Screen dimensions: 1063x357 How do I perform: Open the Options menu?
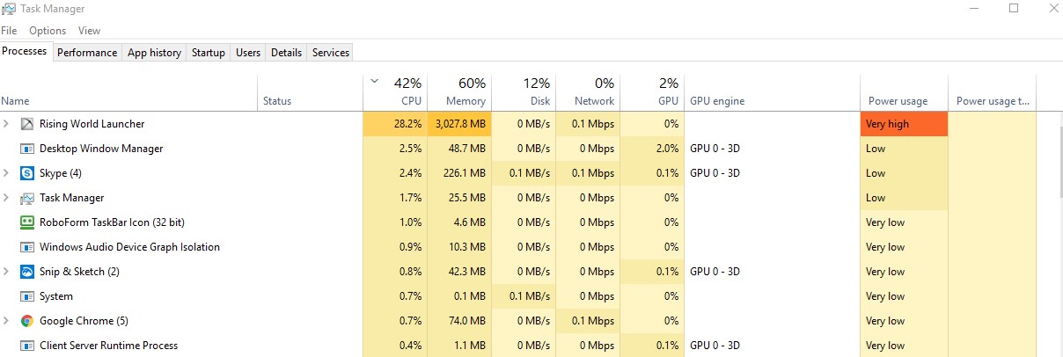tap(48, 31)
